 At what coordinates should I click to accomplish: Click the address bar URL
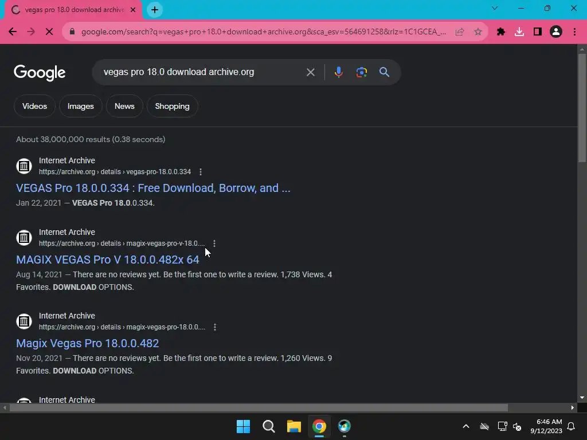[x=264, y=32]
